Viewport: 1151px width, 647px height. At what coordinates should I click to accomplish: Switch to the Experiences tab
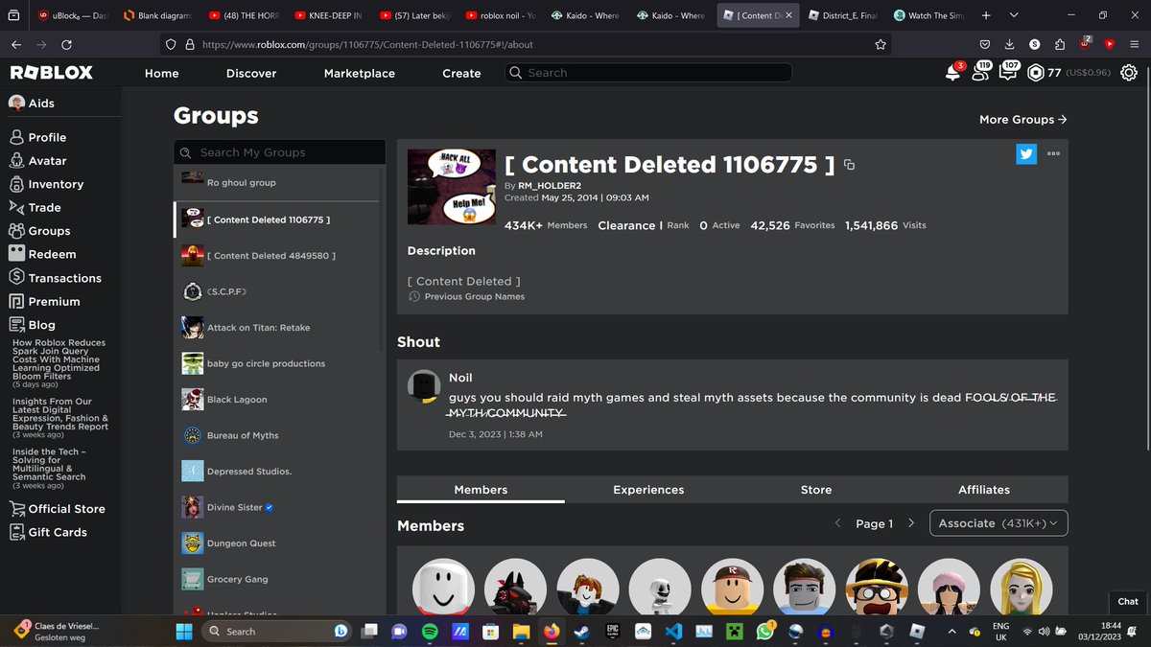648,490
